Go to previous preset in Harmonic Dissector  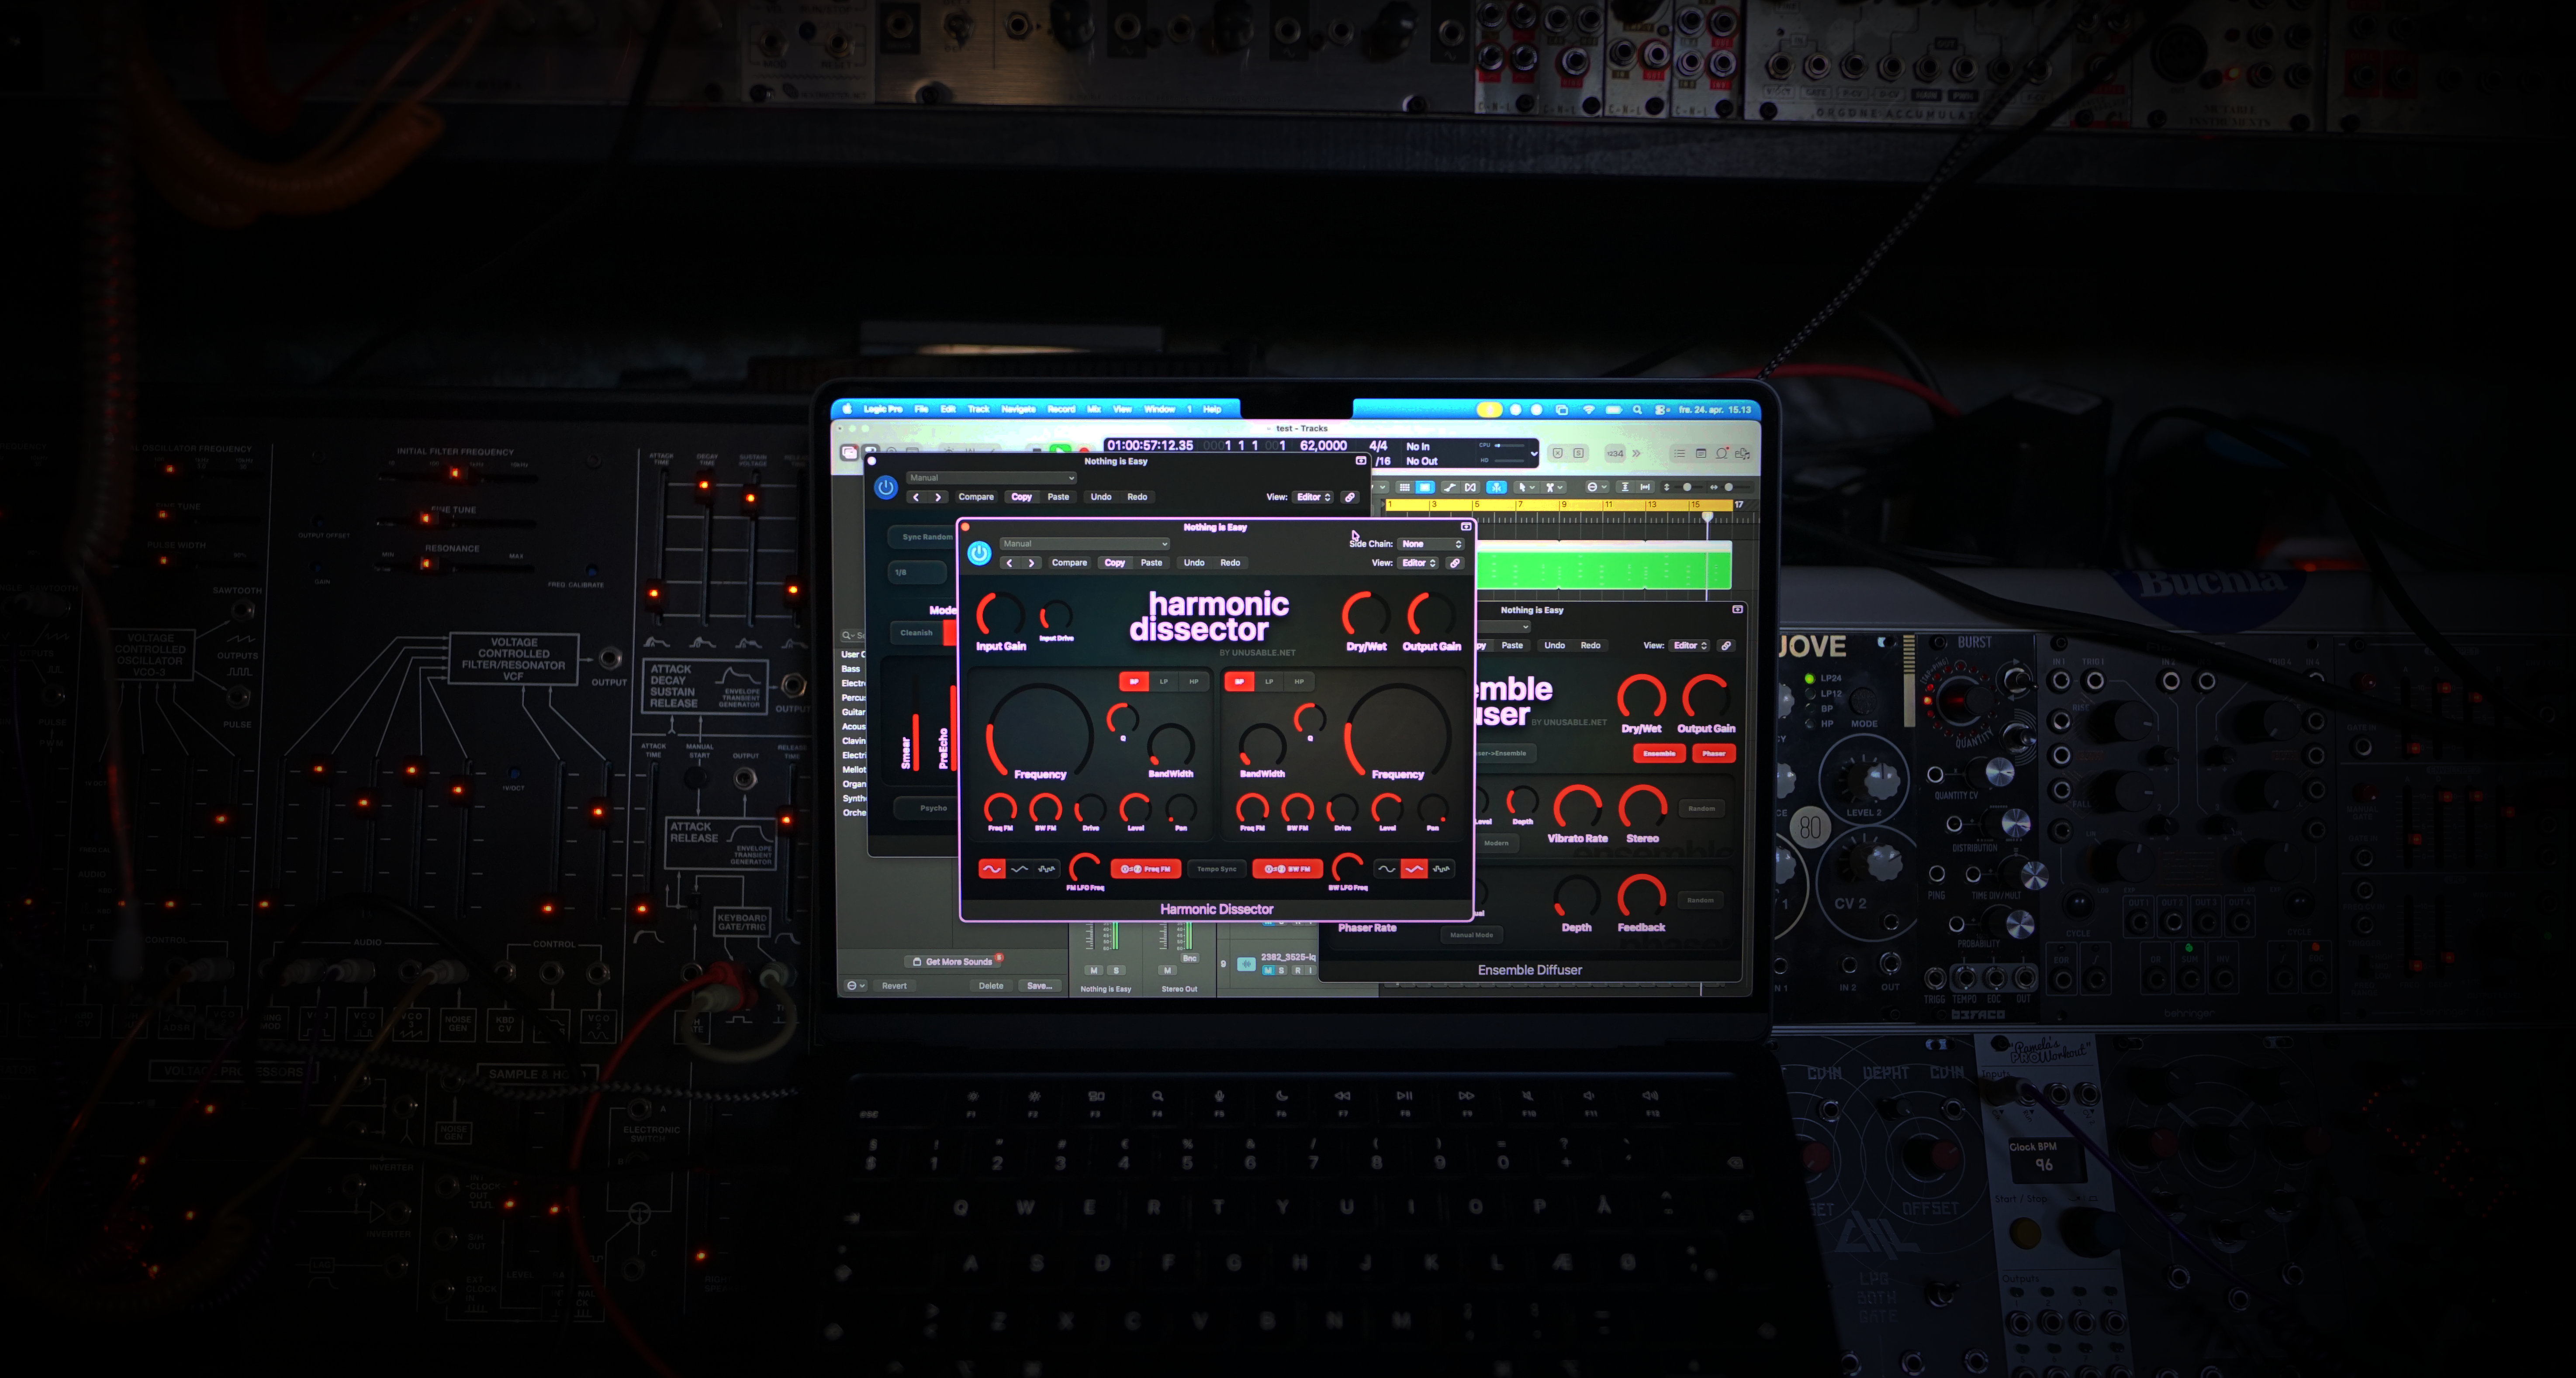(x=1010, y=562)
